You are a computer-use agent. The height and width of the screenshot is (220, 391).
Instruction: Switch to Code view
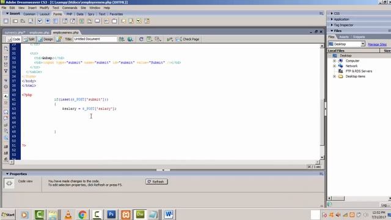[x=13, y=39]
